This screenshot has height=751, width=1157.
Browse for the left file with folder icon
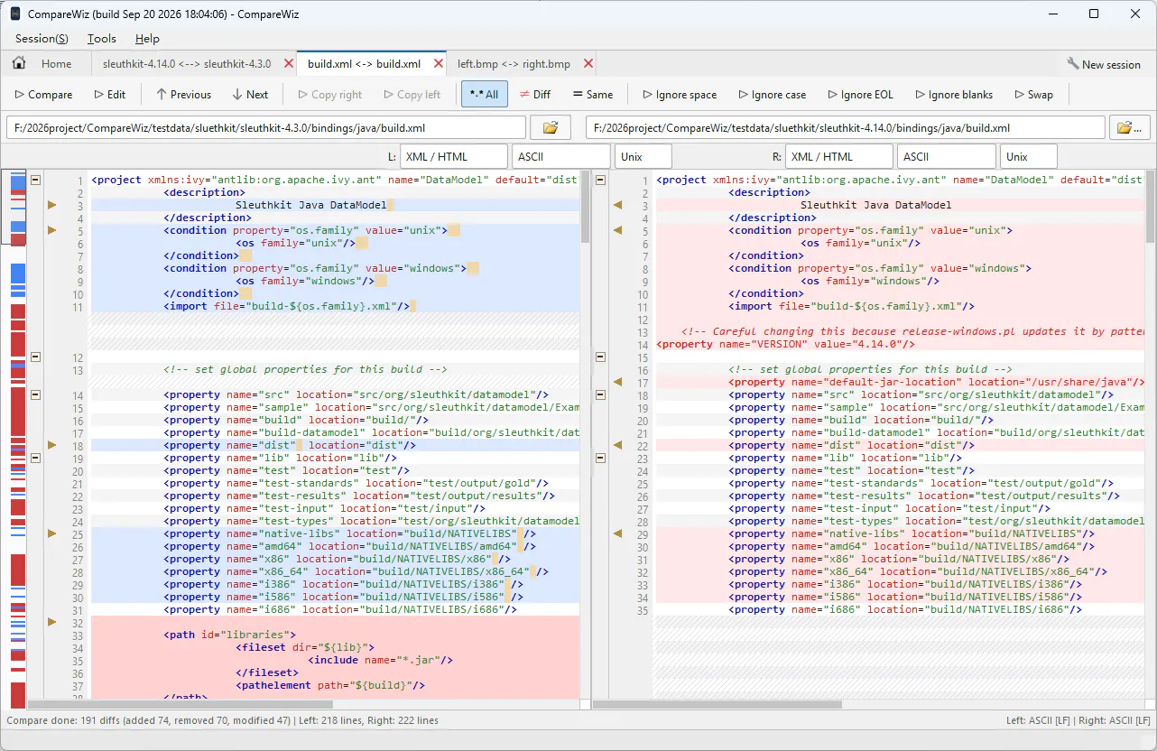click(551, 128)
